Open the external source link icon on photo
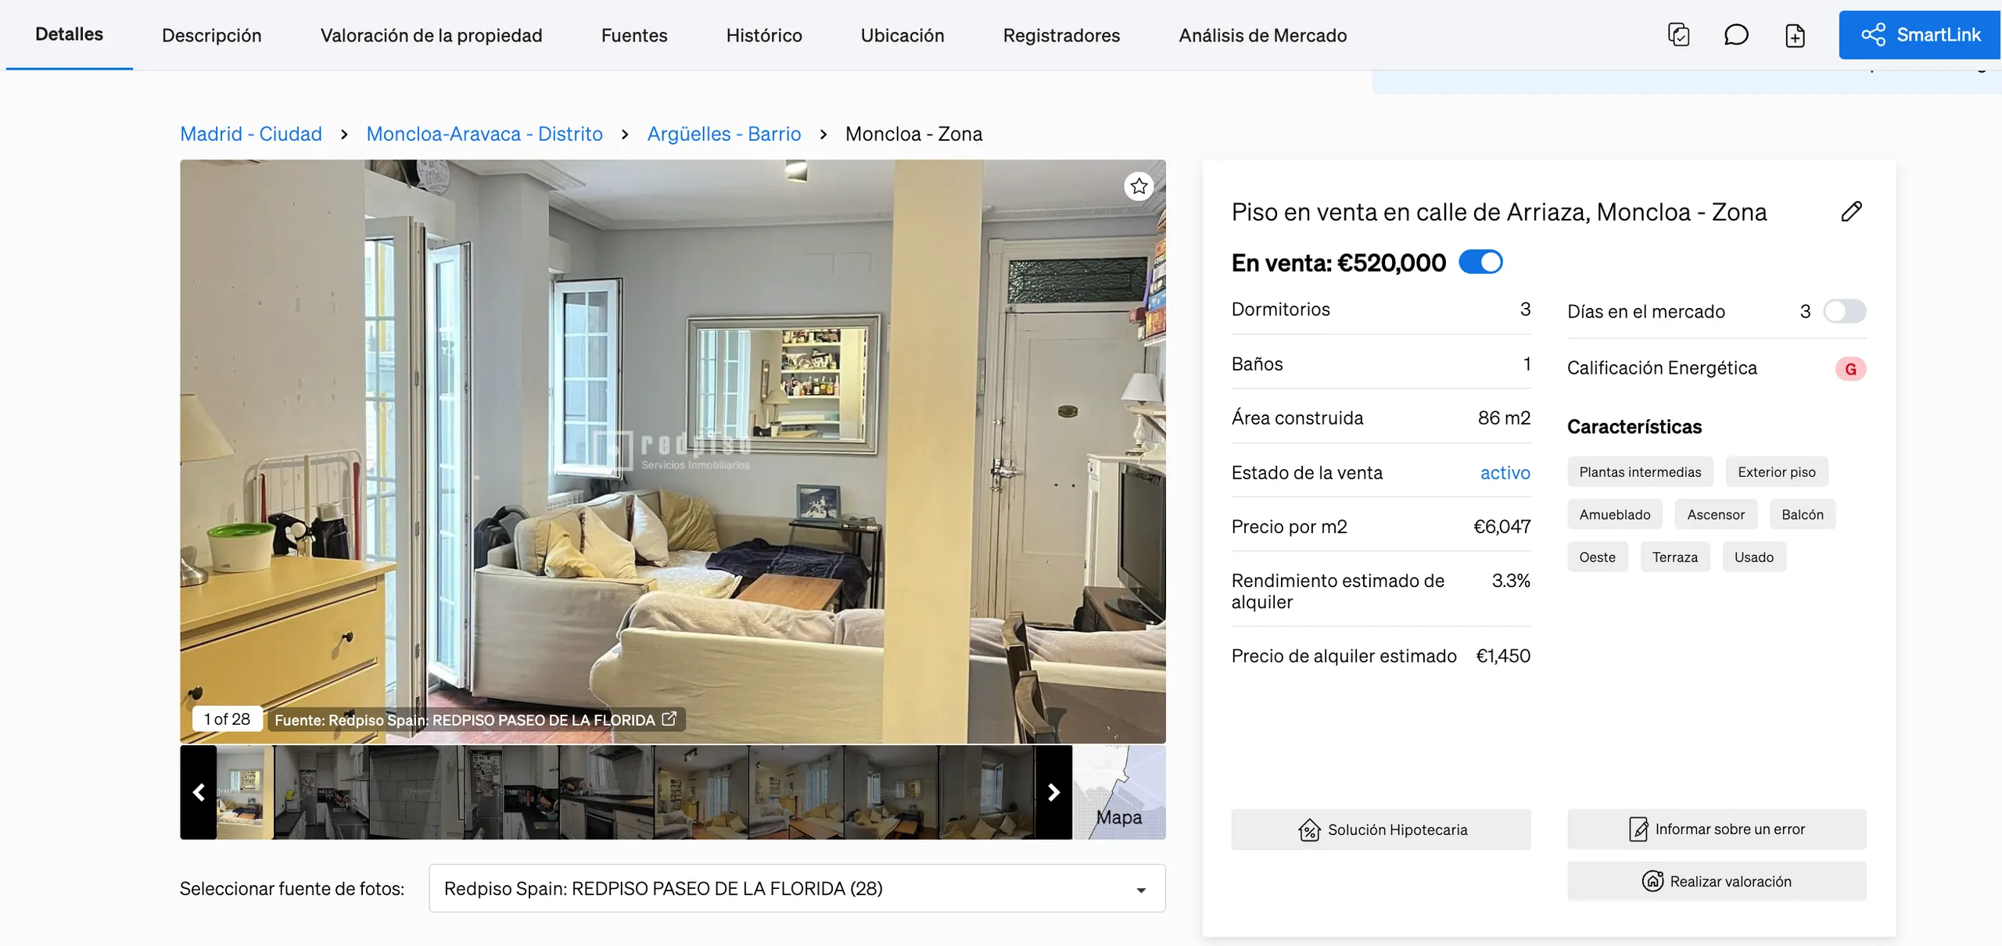 pyautogui.click(x=669, y=718)
